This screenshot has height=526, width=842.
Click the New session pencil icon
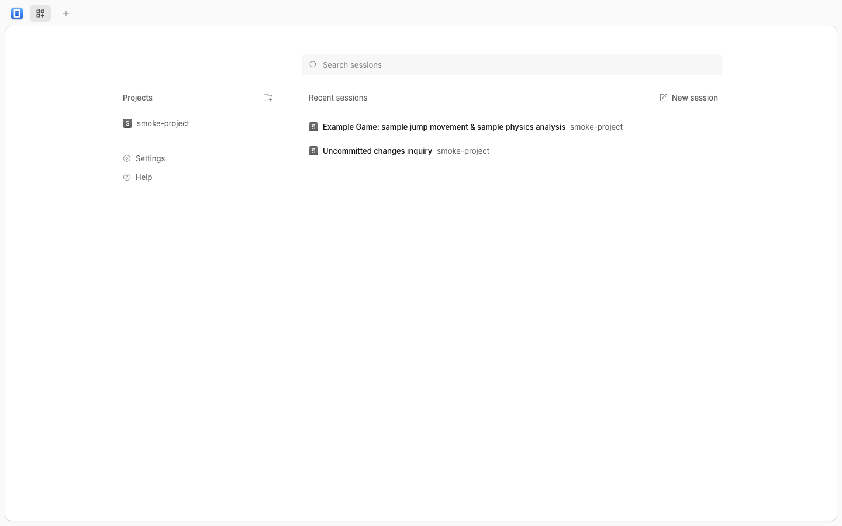(x=664, y=98)
